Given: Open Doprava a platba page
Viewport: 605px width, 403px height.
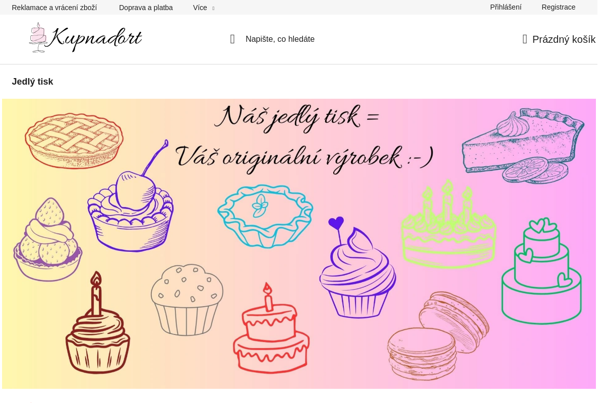Looking at the screenshot, I should [146, 8].
